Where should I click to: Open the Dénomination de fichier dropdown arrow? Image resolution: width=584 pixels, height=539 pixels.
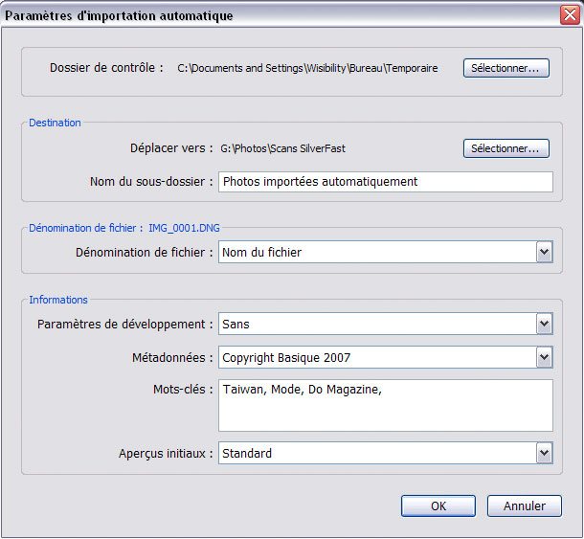(544, 252)
